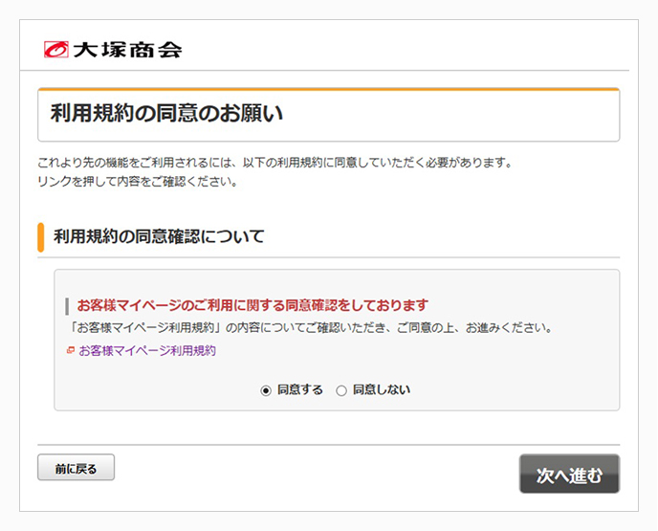This screenshot has height=531, width=658.
Task: Click the 利用規約の同意のお願い page heading
Action: point(166,113)
